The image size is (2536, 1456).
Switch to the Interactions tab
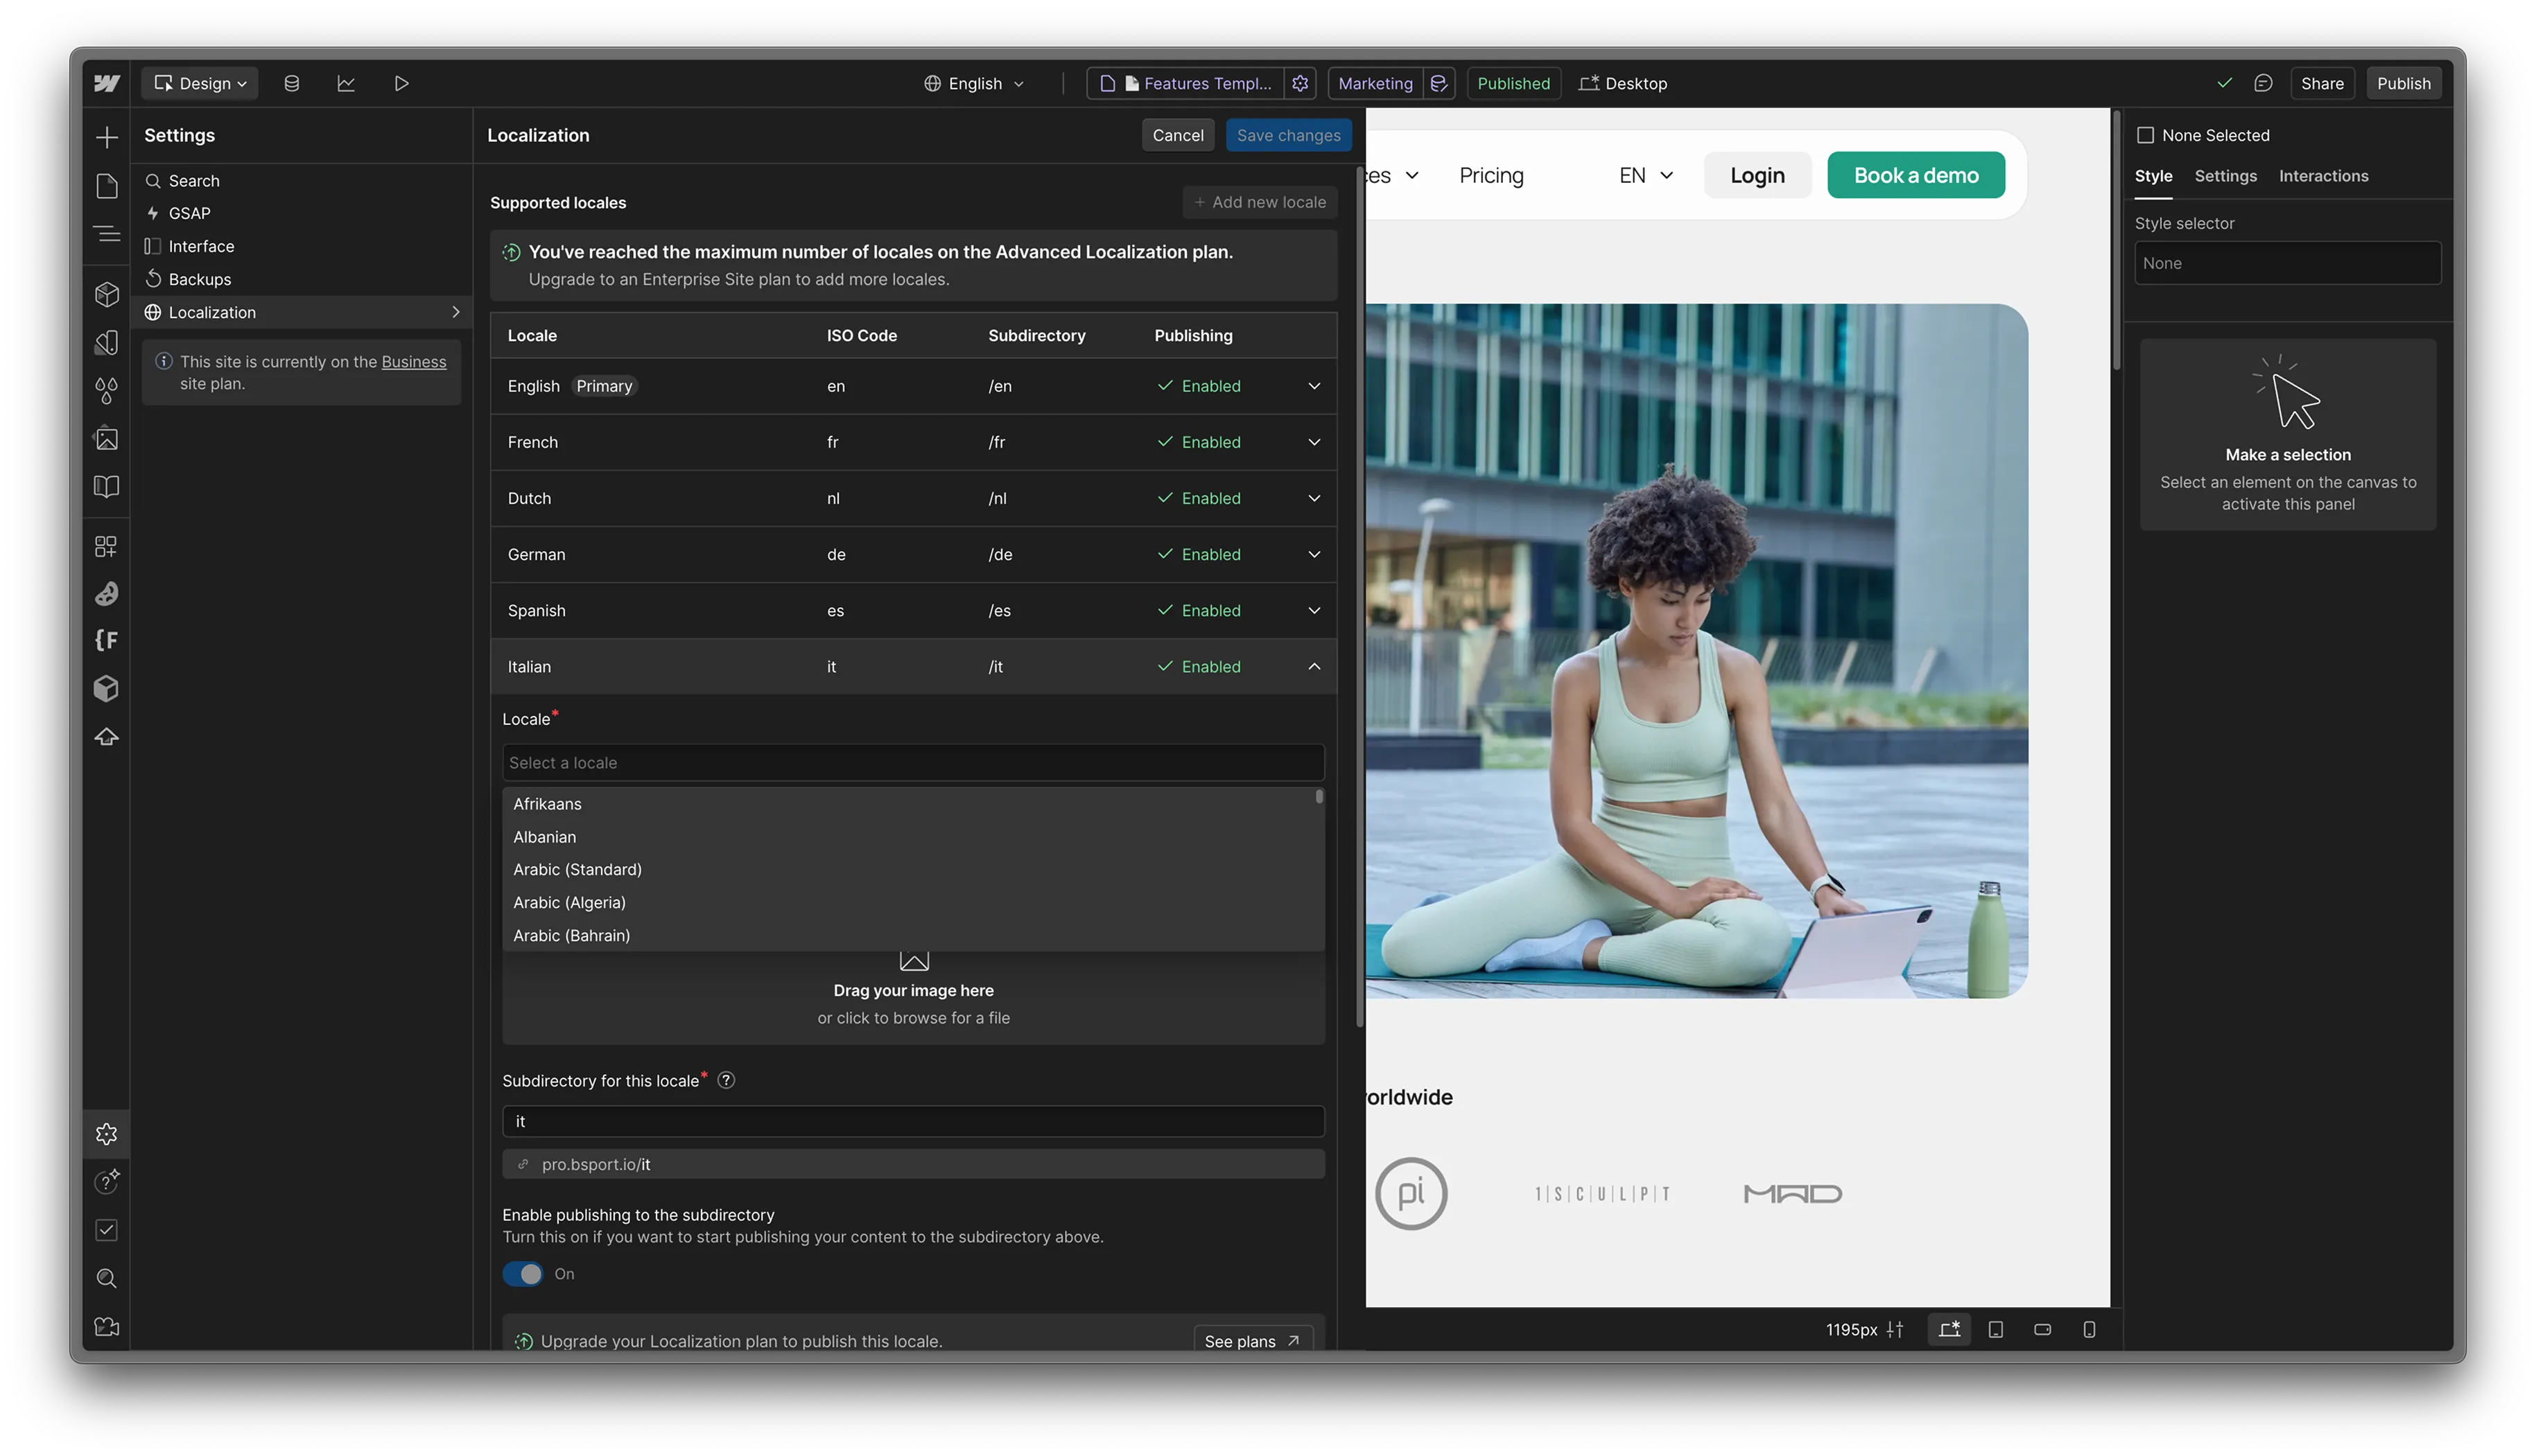tap(2323, 176)
